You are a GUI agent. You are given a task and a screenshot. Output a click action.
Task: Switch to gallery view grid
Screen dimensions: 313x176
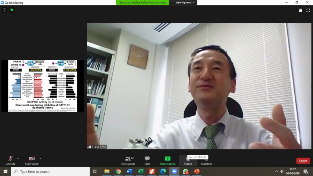click(x=300, y=10)
